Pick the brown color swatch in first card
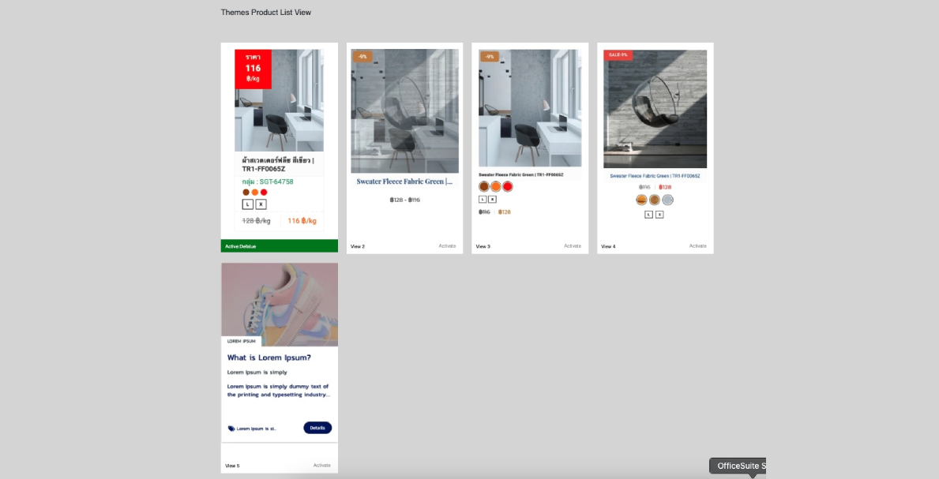 tap(246, 192)
